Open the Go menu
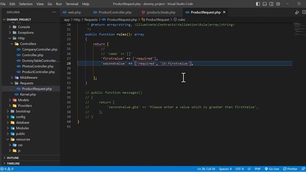Screen dimensions: 306x172 [50, 4]
